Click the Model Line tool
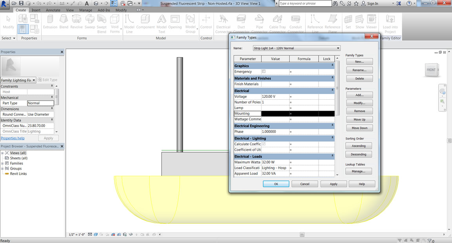This screenshot has width=452, height=243. (129, 24)
